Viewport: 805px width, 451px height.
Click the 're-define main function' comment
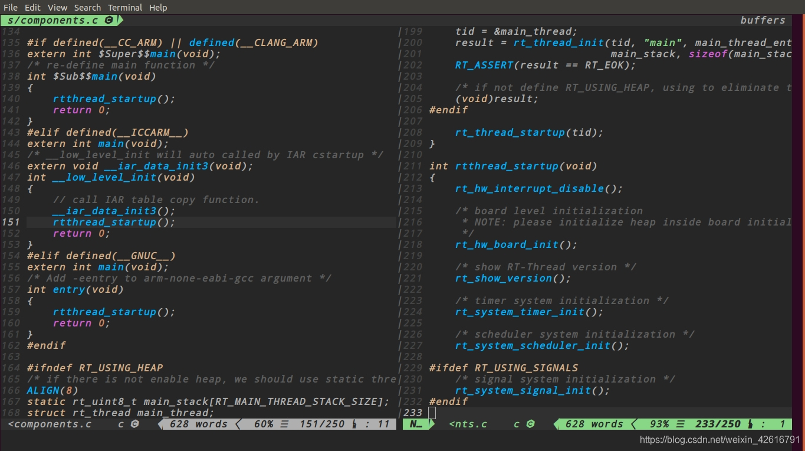(121, 66)
